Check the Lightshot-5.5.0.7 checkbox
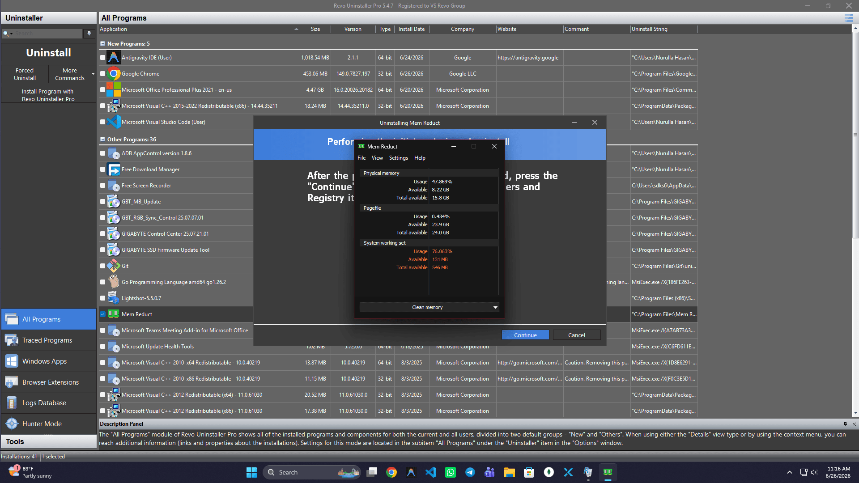The image size is (859, 483). 103,298
